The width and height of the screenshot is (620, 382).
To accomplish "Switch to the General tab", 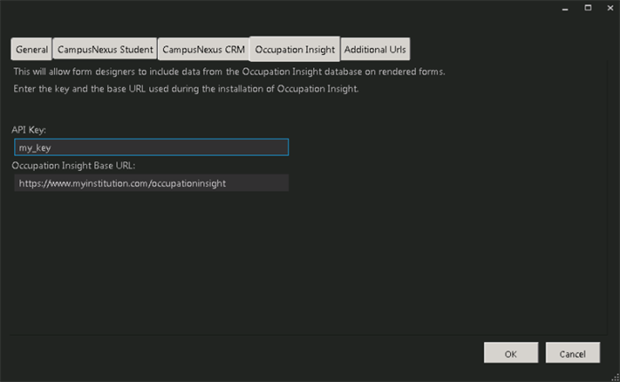I will click(x=32, y=50).
